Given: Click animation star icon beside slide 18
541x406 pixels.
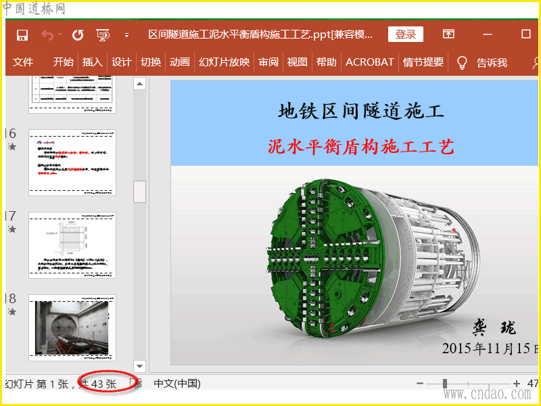Looking at the screenshot, I should click(x=12, y=312).
